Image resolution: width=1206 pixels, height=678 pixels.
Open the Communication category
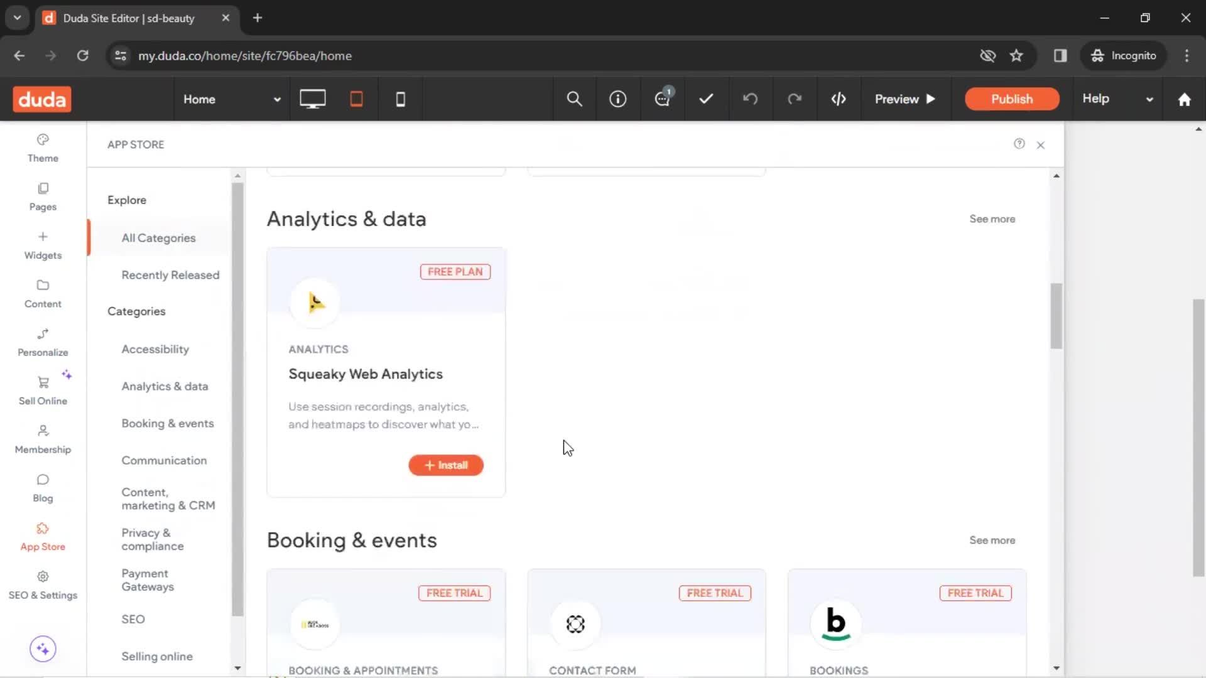tap(164, 460)
